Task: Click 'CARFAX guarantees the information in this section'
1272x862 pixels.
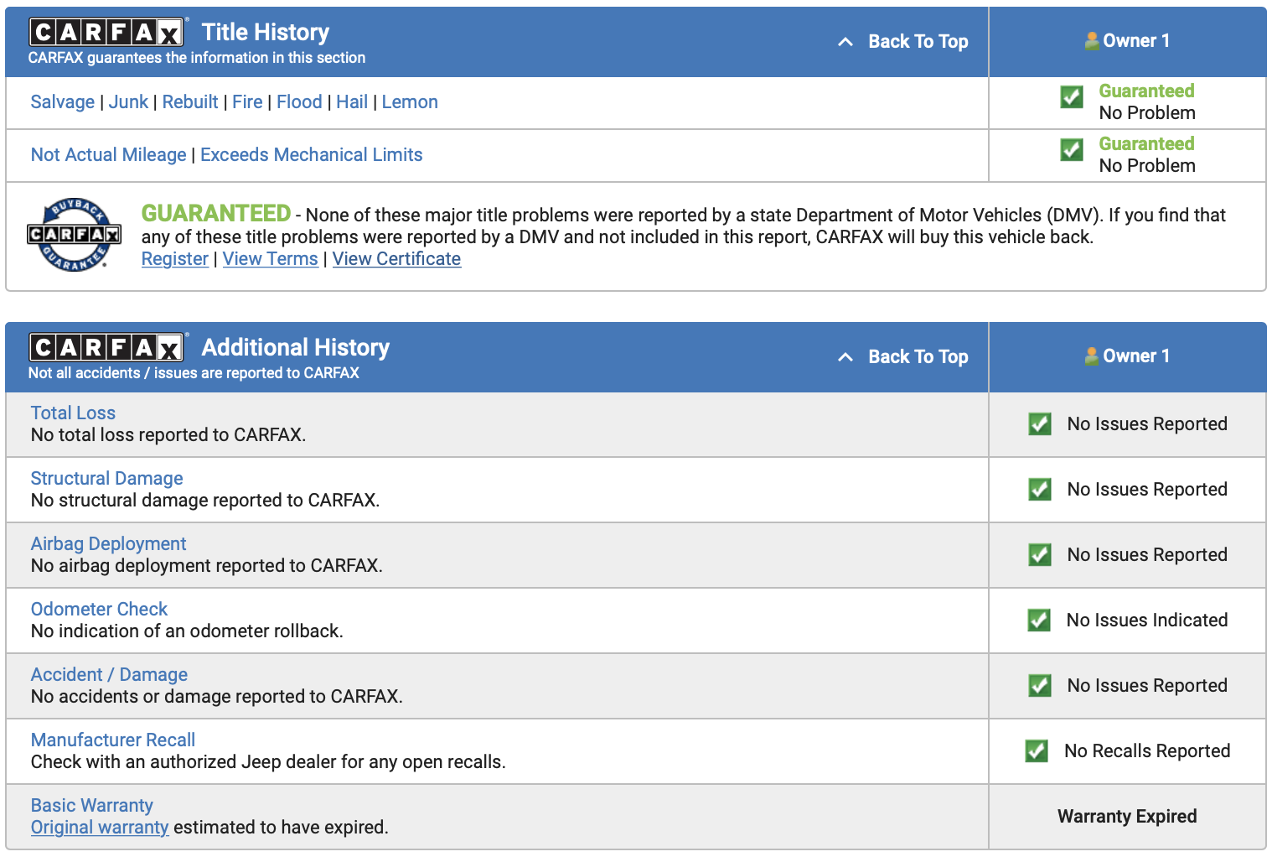Action: pos(197,58)
